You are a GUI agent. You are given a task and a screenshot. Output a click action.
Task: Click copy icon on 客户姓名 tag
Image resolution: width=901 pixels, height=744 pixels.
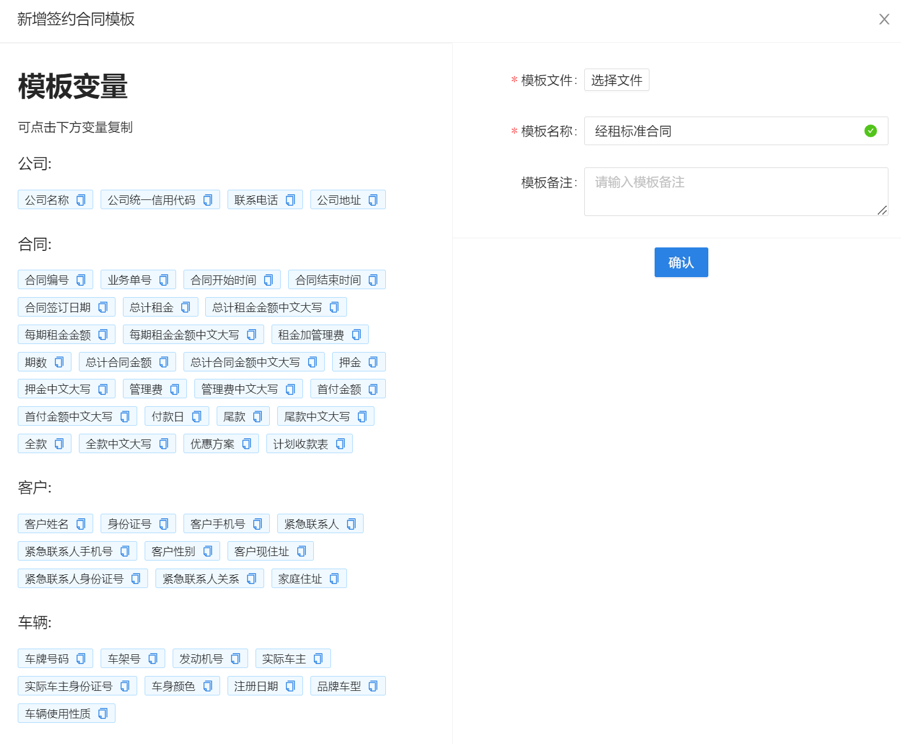click(x=81, y=524)
